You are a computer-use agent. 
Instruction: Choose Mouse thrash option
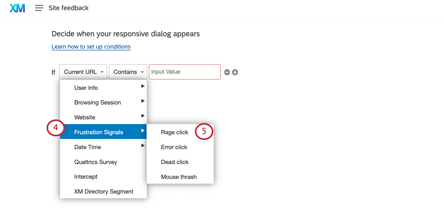click(179, 177)
